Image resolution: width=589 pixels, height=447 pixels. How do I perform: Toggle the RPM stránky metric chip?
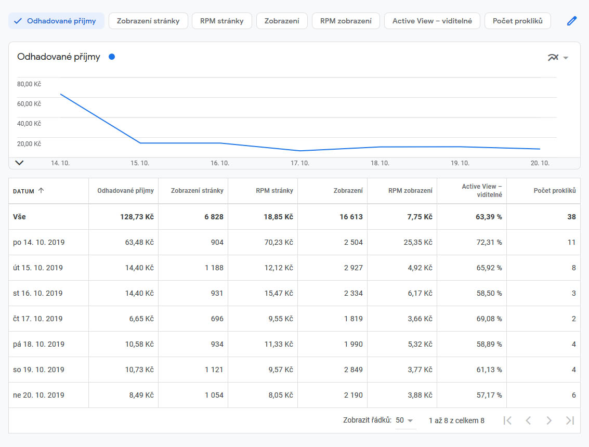(x=222, y=21)
